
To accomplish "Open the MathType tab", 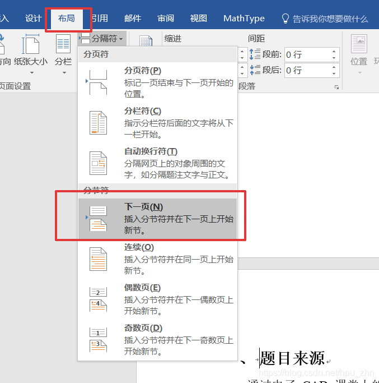I will click(244, 19).
